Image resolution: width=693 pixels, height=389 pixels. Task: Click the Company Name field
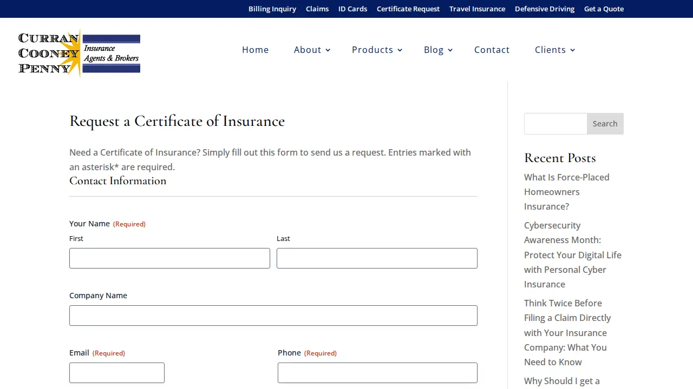pyautogui.click(x=273, y=316)
